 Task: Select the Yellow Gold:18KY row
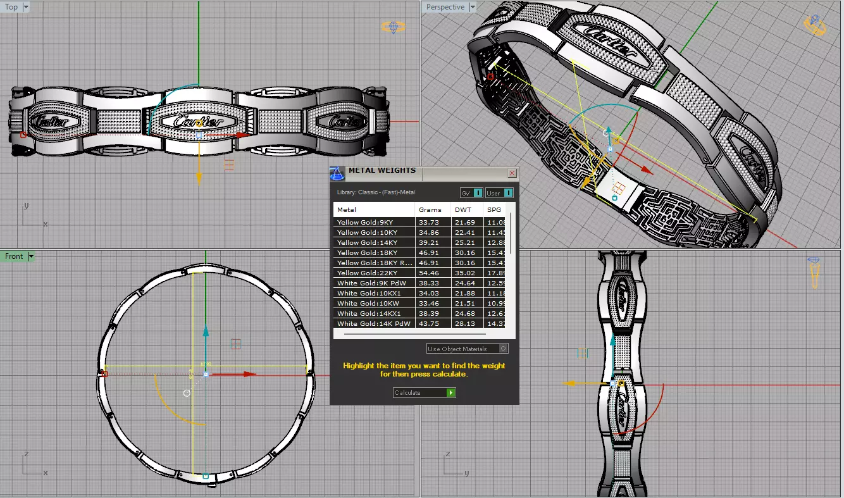[419, 252]
